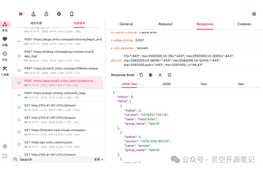Click the SSL lock icon in toolbar
The width and height of the screenshot is (263, 170).
[x=46, y=14]
